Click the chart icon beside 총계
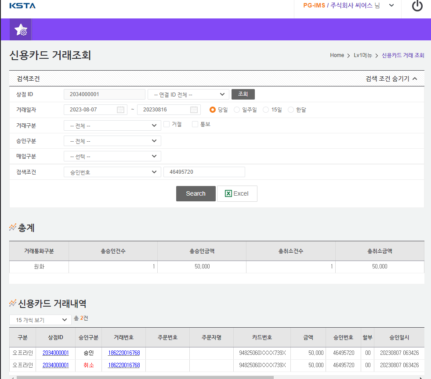This screenshot has width=431, height=379. click(13, 227)
